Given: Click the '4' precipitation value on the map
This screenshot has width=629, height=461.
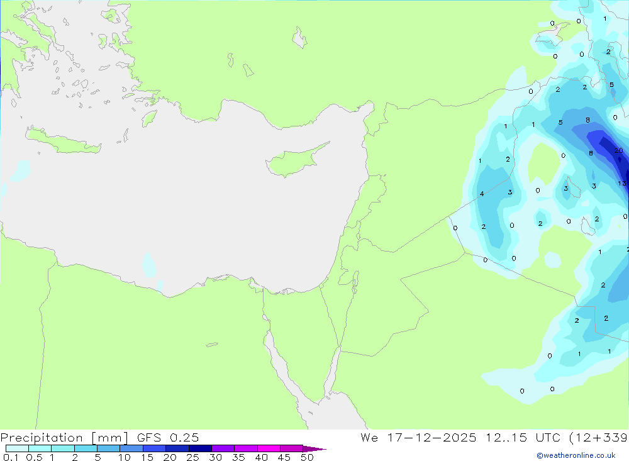Looking at the screenshot, I should pos(482,194).
